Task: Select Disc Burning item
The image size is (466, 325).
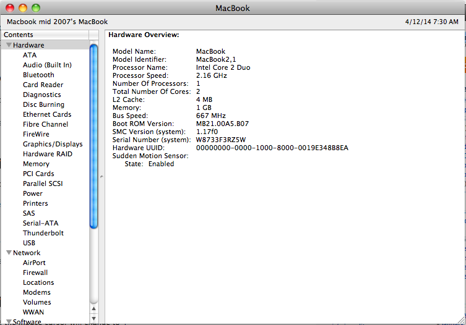Action: [x=44, y=104]
